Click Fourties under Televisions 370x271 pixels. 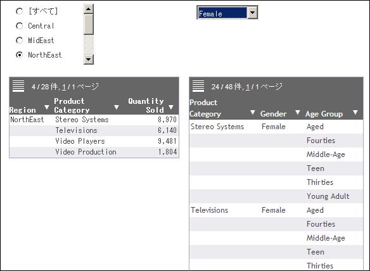[x=321, y=224]
